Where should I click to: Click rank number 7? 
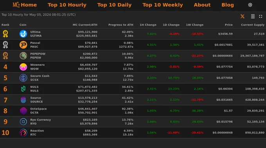5,100
